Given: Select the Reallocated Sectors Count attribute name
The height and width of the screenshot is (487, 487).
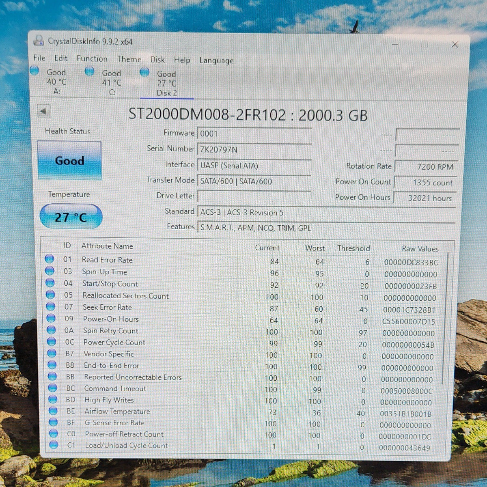Looking at the screenshot, I should coord(126,295).
